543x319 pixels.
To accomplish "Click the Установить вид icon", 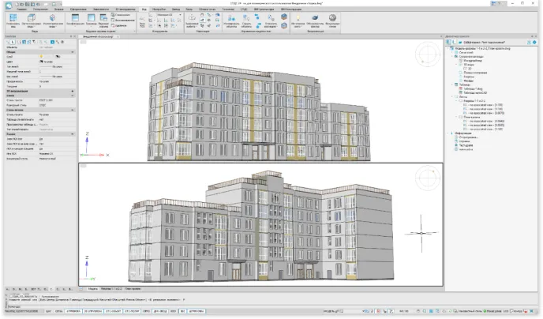I will 11,18.
